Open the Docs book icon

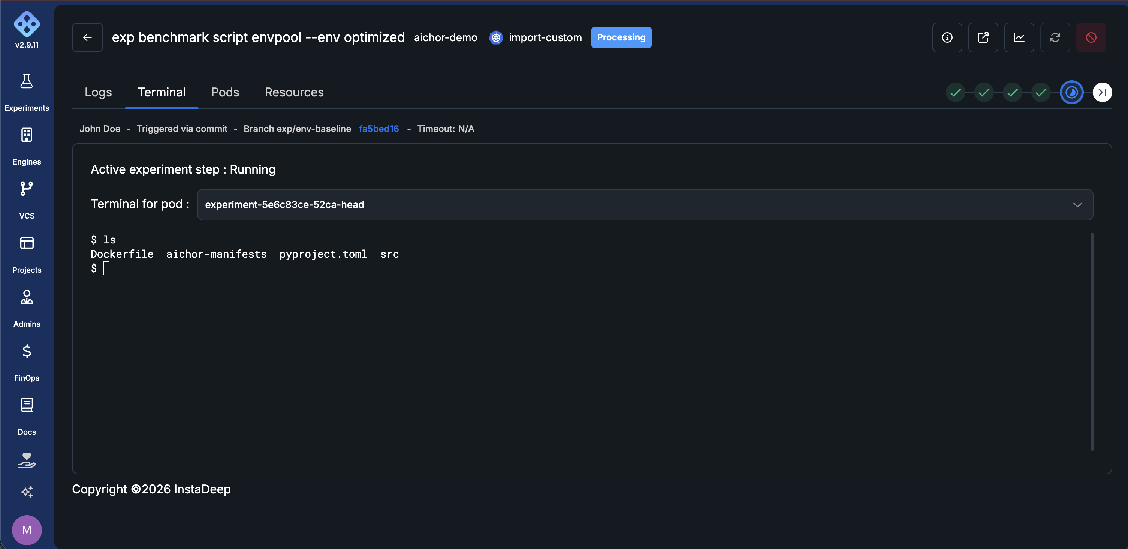[27, 405]
